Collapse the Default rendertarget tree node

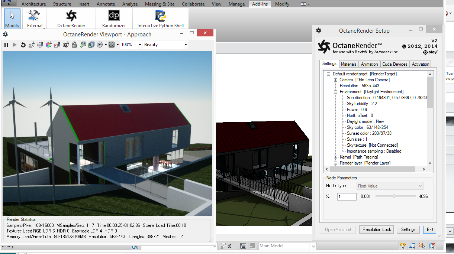[329, 74]
